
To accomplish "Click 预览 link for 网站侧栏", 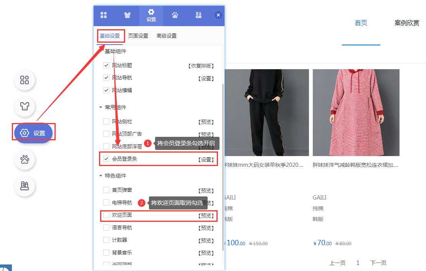I will click(206, 122).
